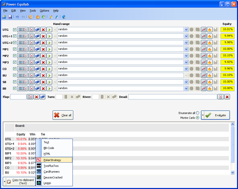This screenshot has width=238, height=189.
Task: Expand the MP3 hand range dropdown
Action: click(x=186, y=62)
